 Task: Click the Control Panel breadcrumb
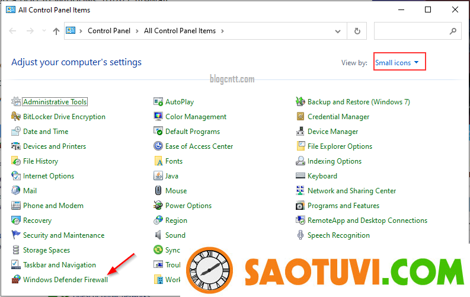point(109,31)
